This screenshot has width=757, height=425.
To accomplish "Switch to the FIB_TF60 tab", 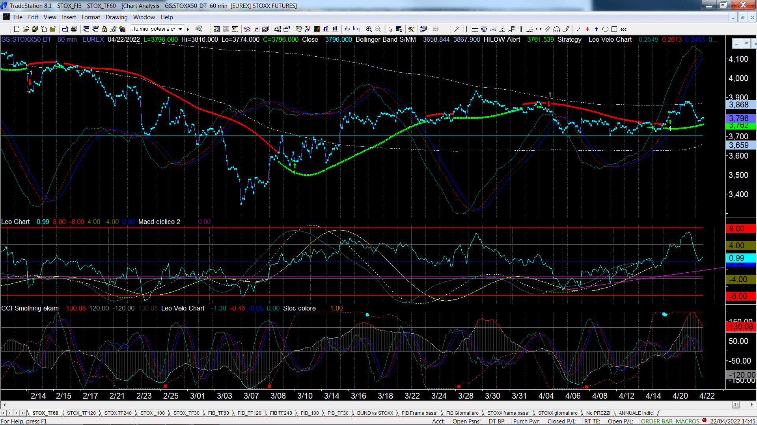I will (x=218, y=413).
